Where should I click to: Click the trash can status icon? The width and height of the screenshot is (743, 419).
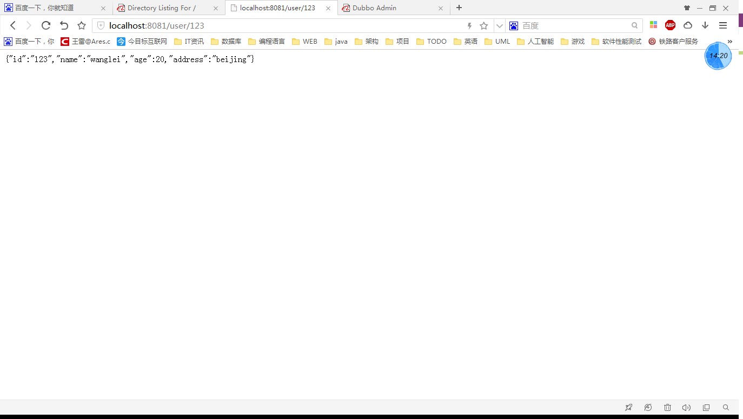(x=667, y=408)
